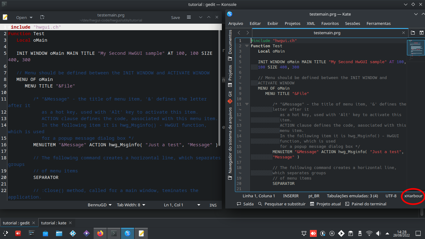Open the BennuGD language selector dropdown
425x239 pixels.
click(x=99, y=205)
